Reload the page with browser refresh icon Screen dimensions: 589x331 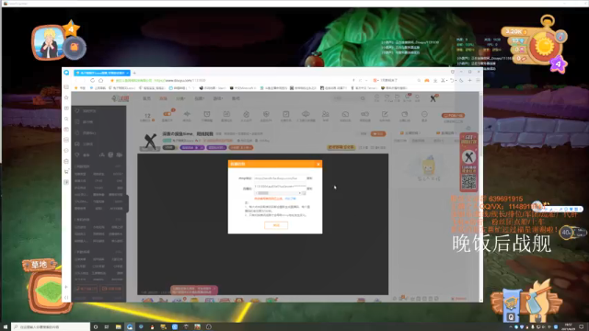click(92, 80)
